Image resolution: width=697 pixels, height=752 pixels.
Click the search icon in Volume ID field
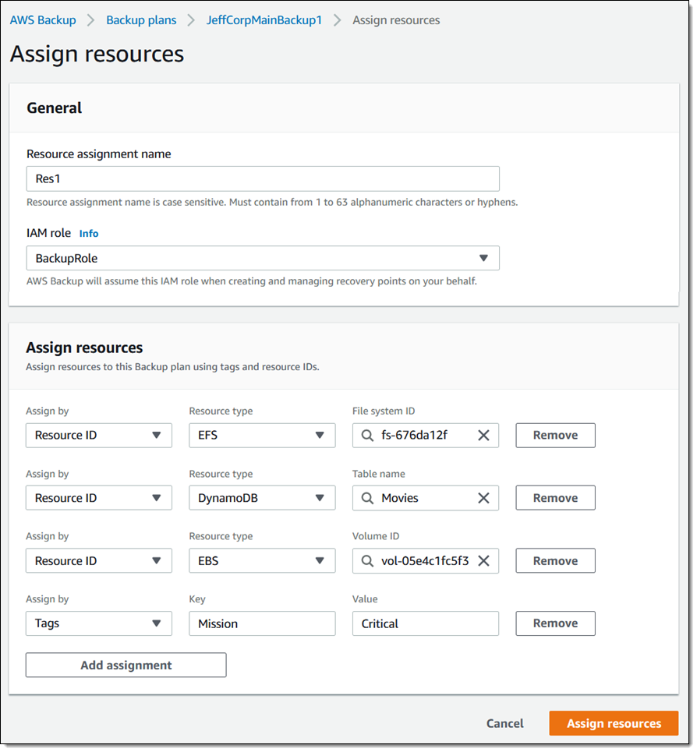(367, 561)
